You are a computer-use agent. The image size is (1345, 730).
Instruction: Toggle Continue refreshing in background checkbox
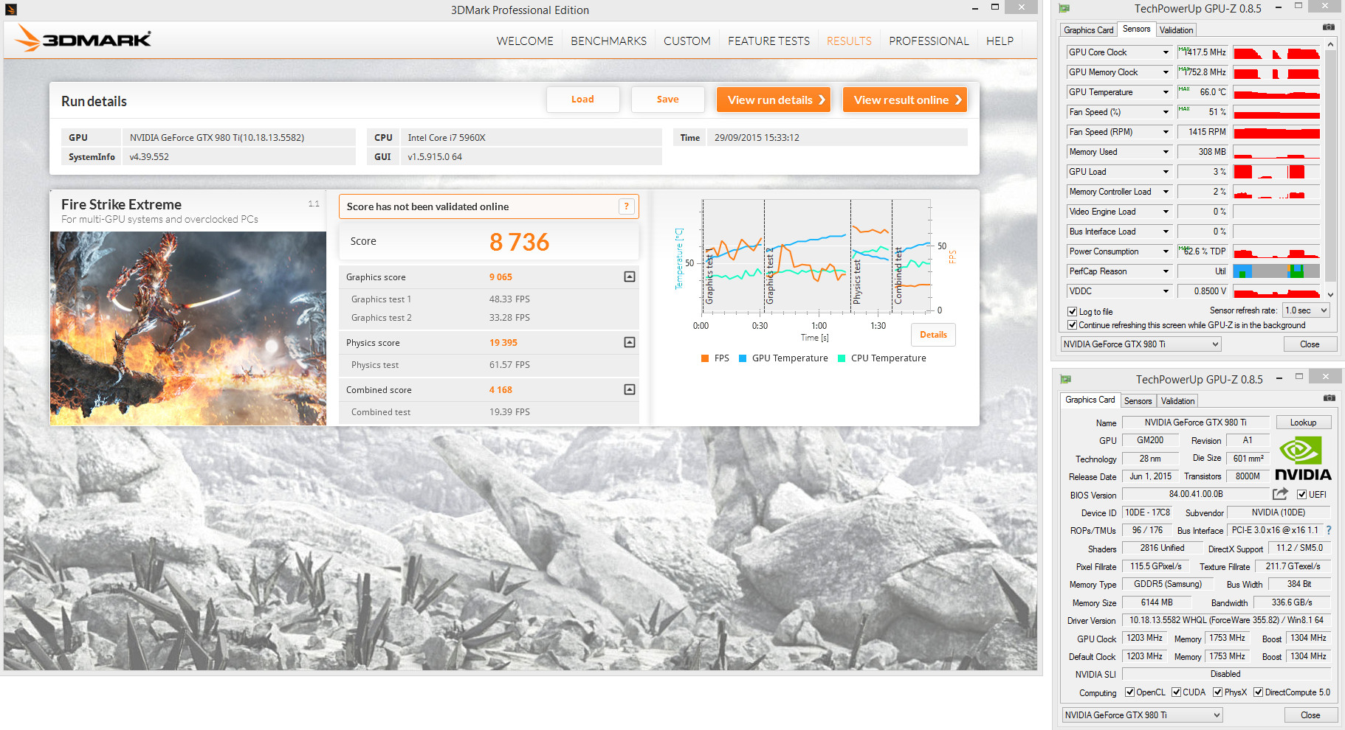(1072, 324)
